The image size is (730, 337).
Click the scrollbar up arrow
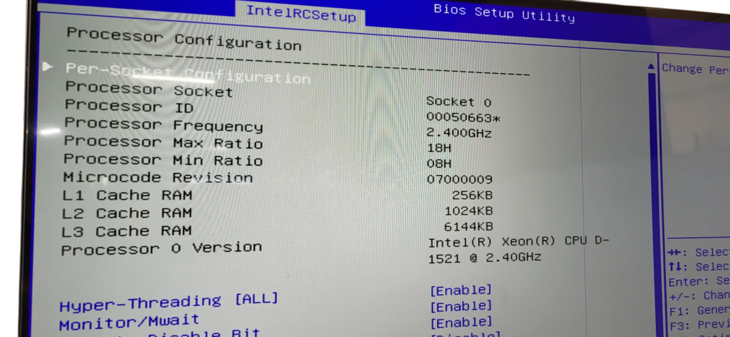pyautogui.click(x=651, y=66)
